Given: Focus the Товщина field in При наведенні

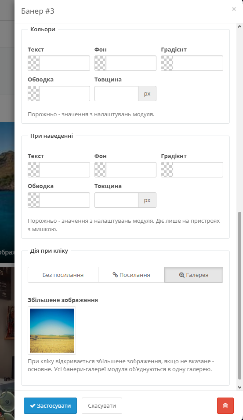Looking at the screenshot, I should point(116,200).
